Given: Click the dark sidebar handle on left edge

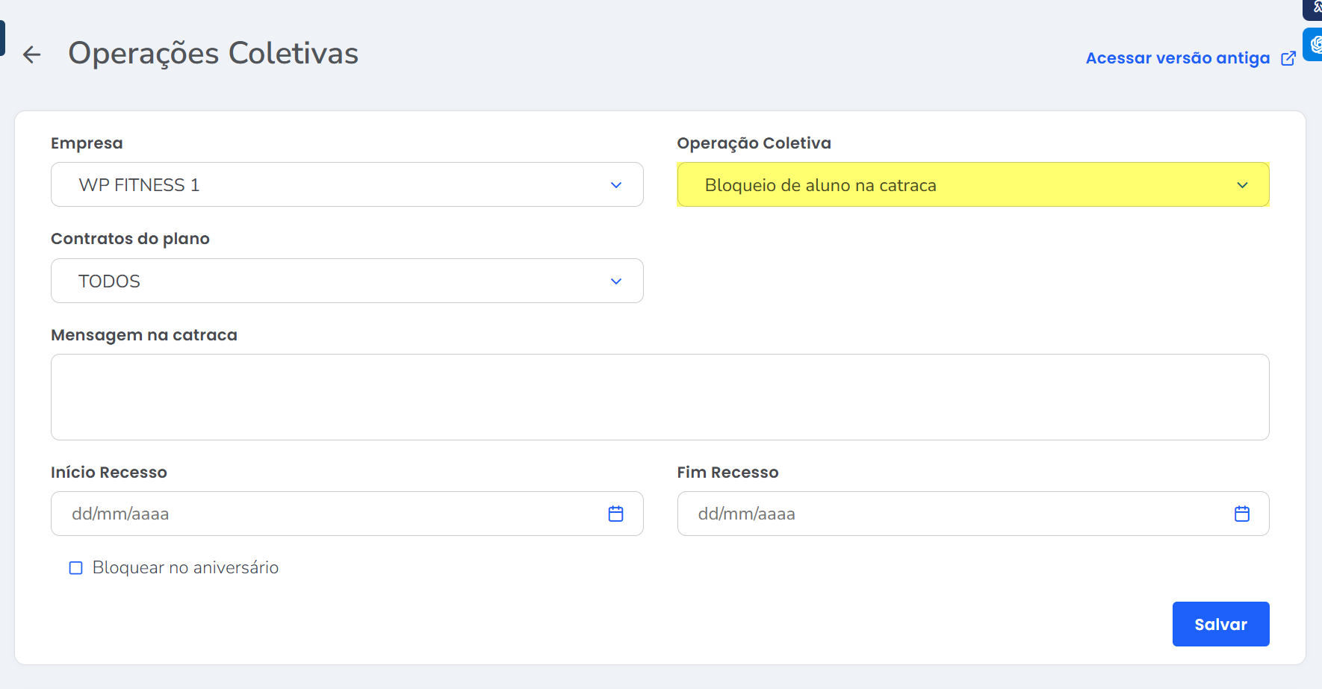Looking at the screenshot, I should click(x=2, y=37).
